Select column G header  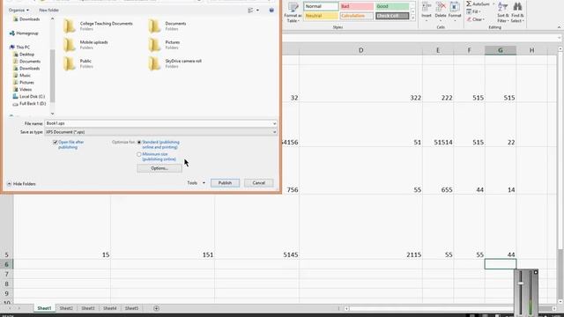coord(501,50)
